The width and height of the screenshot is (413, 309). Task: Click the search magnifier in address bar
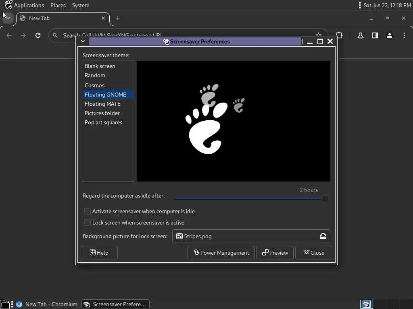55,35
